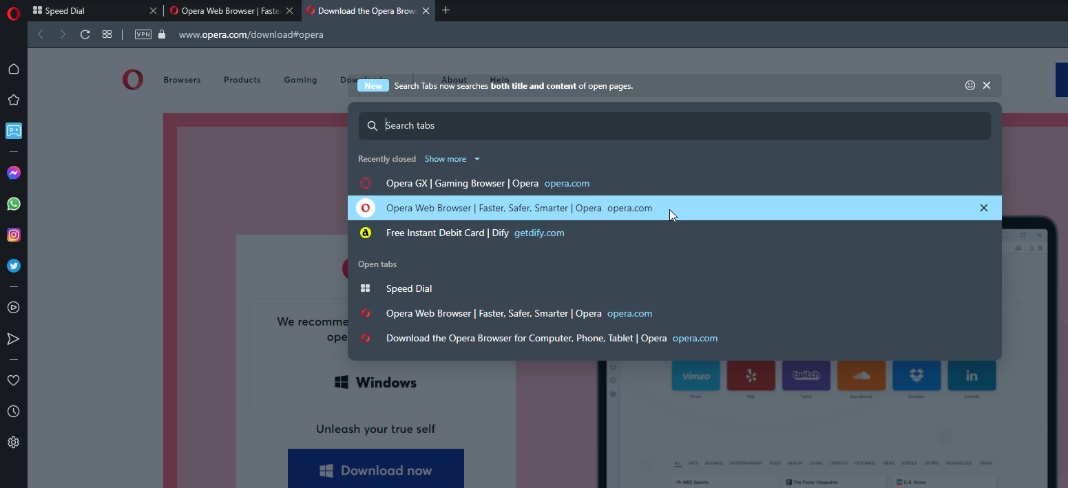Jump to Download the Opera Browser open tab

(x=526, y=338)
